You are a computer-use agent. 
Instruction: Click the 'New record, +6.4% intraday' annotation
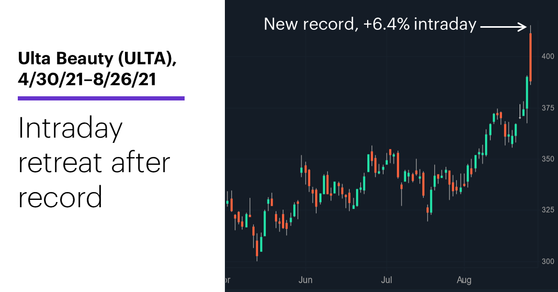(370, 24)
